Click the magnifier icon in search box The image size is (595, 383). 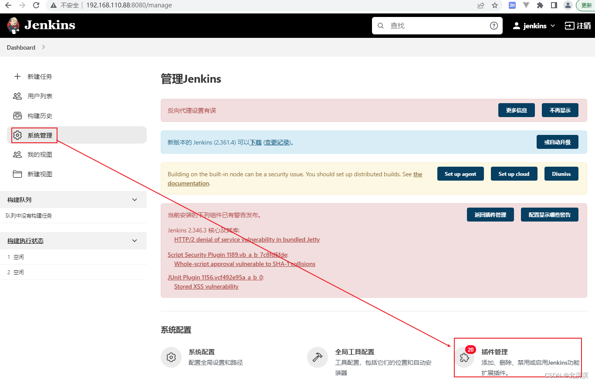(381, 26)
